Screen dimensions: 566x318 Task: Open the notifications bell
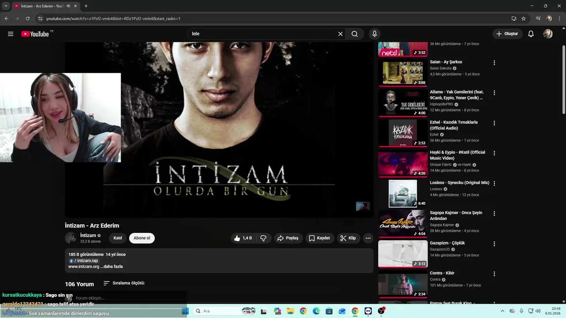tap(531, 34)
